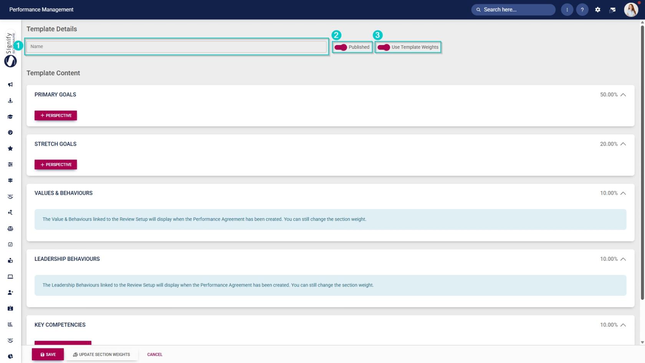Open the user profile avatar
Screen dimensions: 645x363
631,10
